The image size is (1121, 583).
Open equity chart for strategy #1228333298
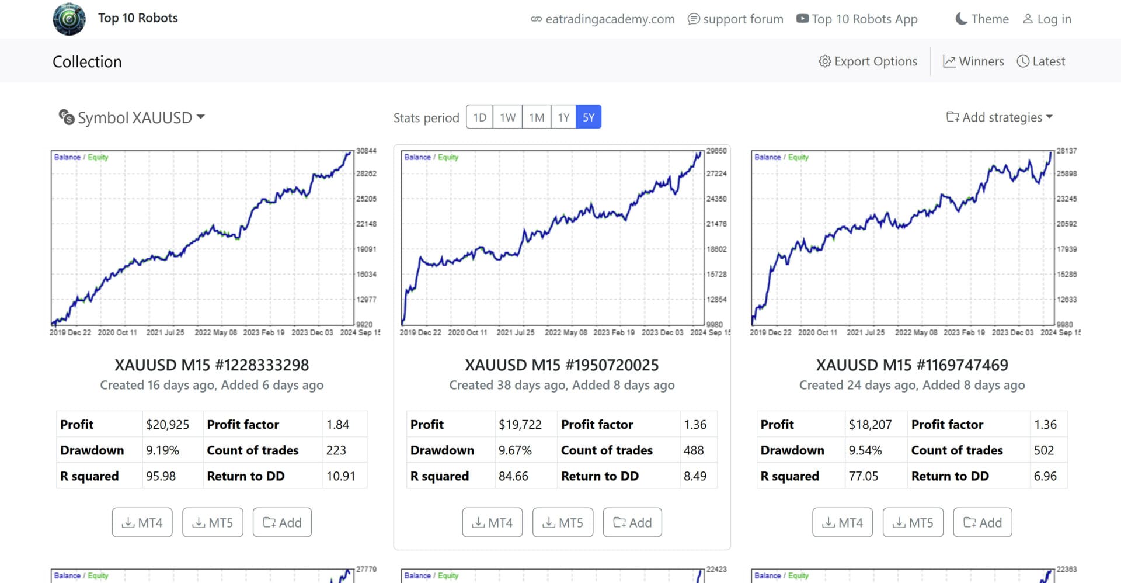(214, 242)
